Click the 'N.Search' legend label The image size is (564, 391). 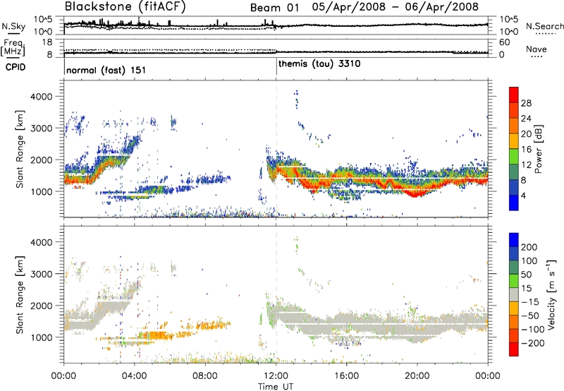[x=544, y=26]
